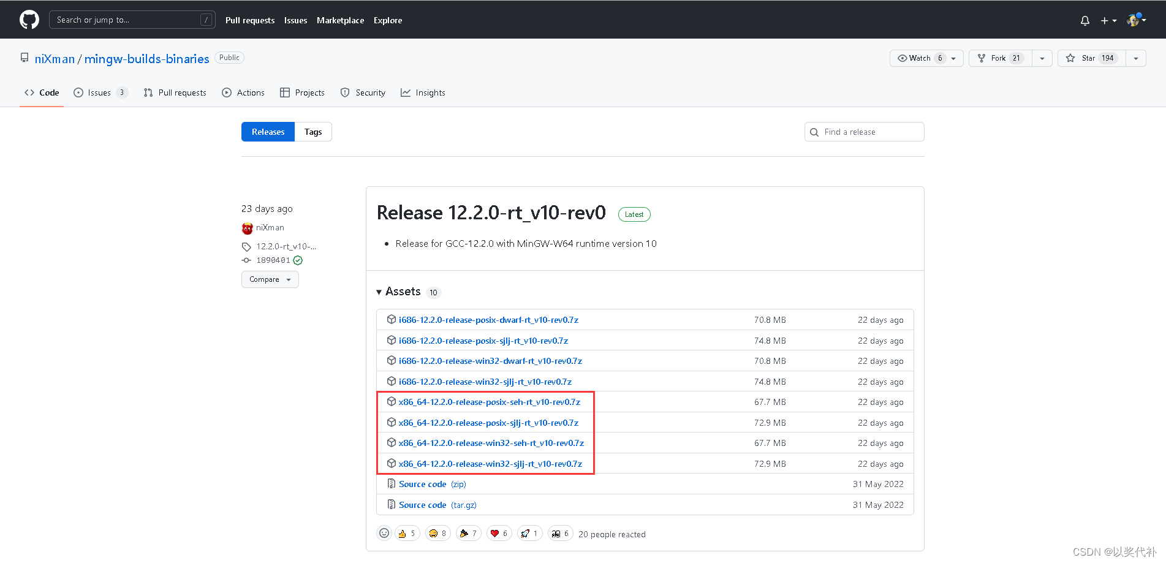Screen dimensions: 1166x563
Task: Download x86_64-12.2.0-release-win32-seh-rt_v10-rev0.7z
Action: (491, 443)
